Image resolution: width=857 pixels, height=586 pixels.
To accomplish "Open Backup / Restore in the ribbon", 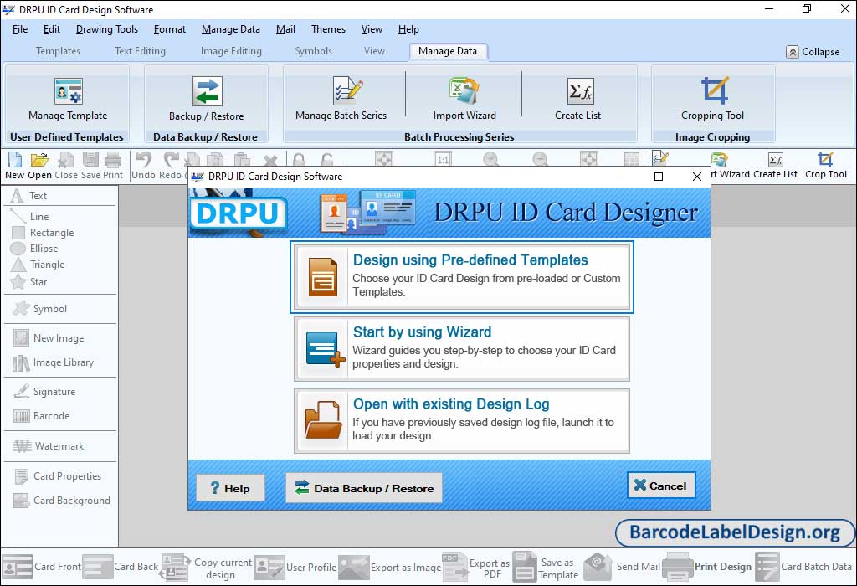I will (x=207, y=99).
